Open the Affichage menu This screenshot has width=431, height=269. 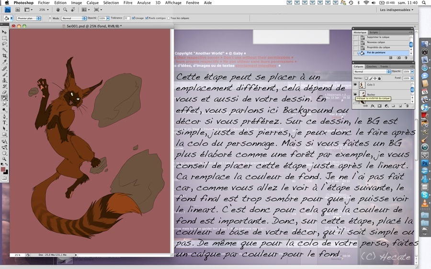point(173,3)
